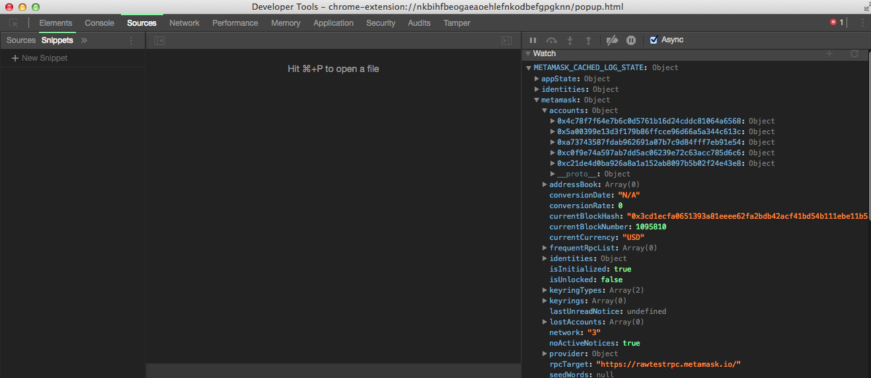
Task: Add a watch expression plus icon
Action: point(829,54)
